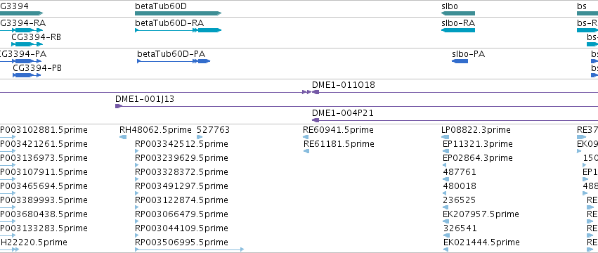Image resolution: width=598 pixels, height=253 pixels.
Task: Click the CG3394-PB protein feature
Action: [x=27, y=75]
